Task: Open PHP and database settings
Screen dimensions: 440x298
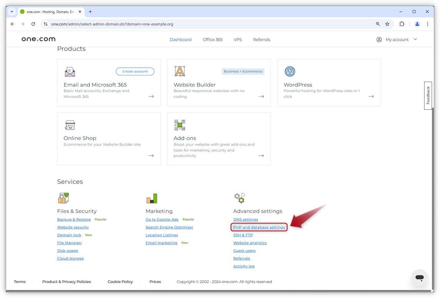Action: click(x=259, y=227)
